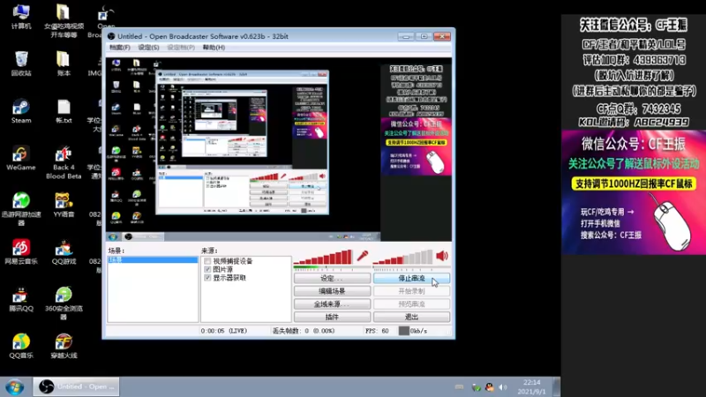
Task: Click the 编辑场景 edit scene button
Action: pyautogui.click(x=333, y=291)
